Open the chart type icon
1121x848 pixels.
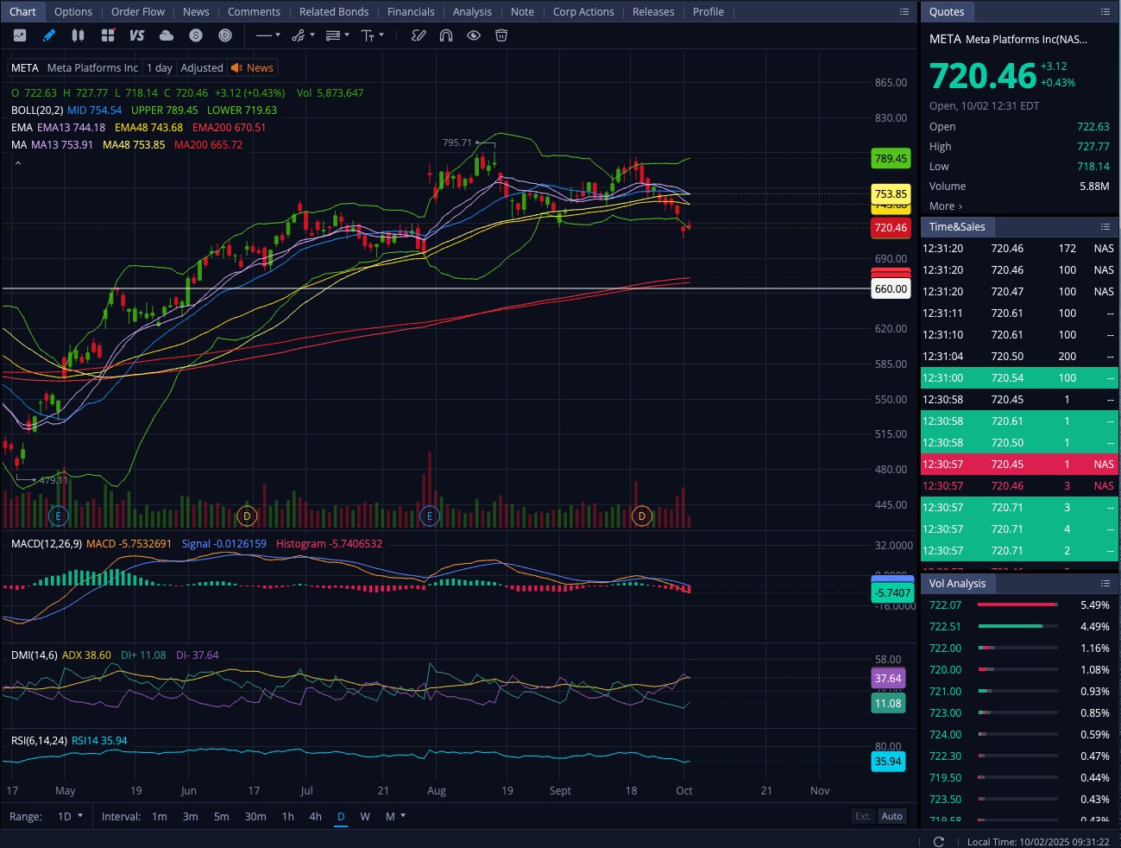[20, 35]
